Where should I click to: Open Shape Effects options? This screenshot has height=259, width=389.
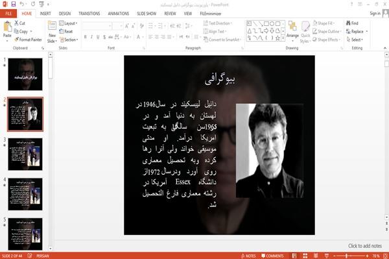[x=327, y=40]
